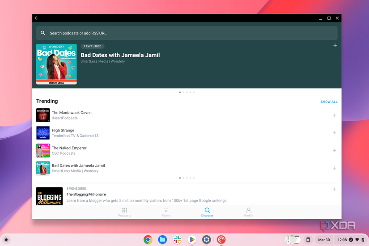The width and height of the screenshot is (369, 246).
Task: Click Tenderfoot TV & Cadence13 publisher text
Action: [75, 136]
